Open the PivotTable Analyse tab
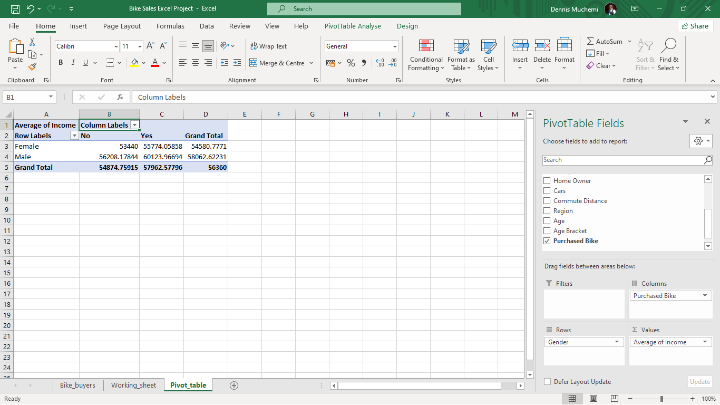Image resolution: width=720 pixels, height=405 pixels. point(353,26)
